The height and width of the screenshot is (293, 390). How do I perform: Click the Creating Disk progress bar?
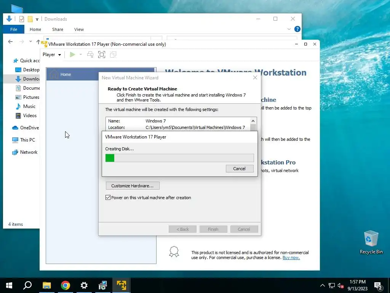click(x=179, y=158)
